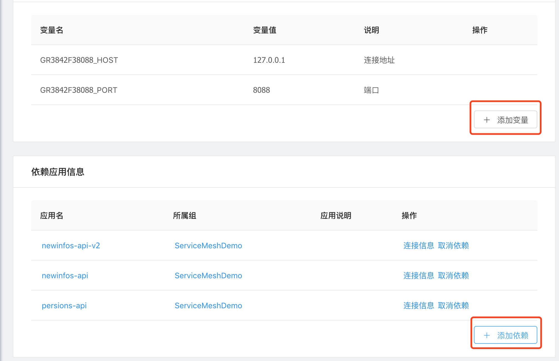Click the plus icon in 添加依赖 button
Image resolution: width=559 pixels, height=361 pixels.
pos(486,335)
